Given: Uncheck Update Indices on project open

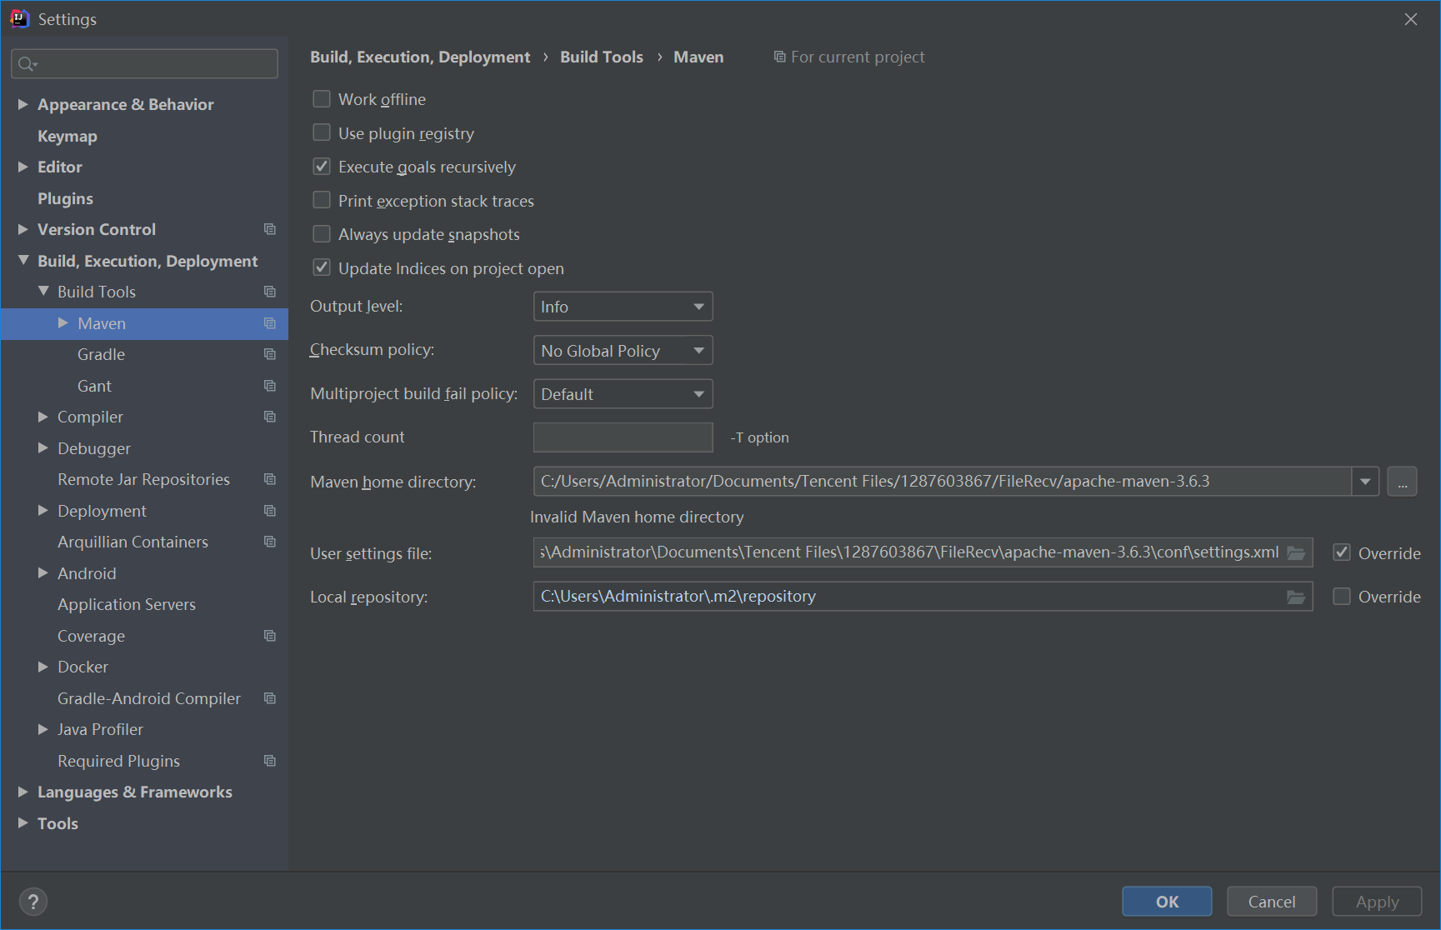Looking at the screenshot, I should point(322,267).
